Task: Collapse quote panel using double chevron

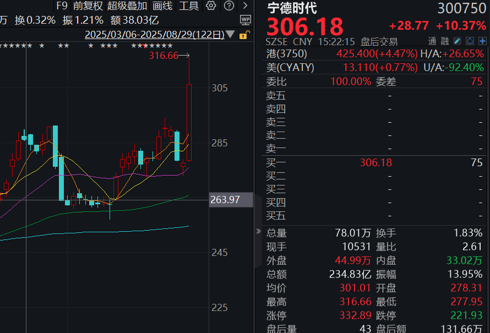Action: (x=258, y=232)
